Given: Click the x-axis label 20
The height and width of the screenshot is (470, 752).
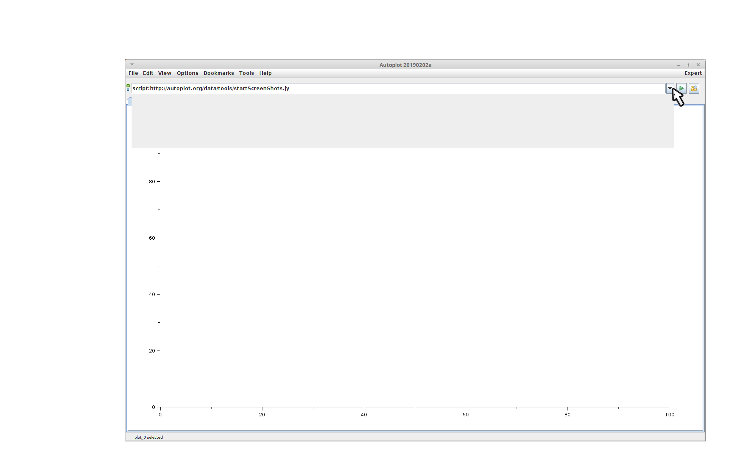Looking at the screenshot, I should point(262,415).
